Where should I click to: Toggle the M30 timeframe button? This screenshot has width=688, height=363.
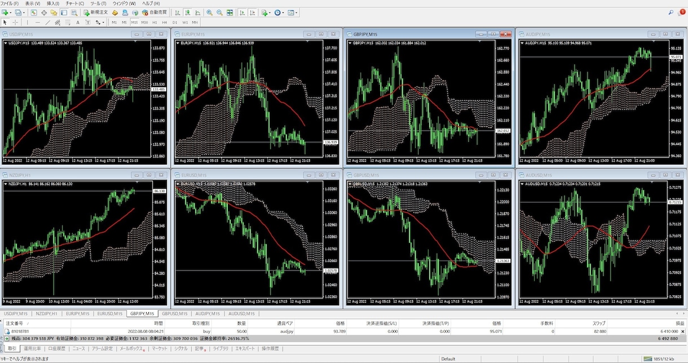pyautogui.click(x=144, y=23)
